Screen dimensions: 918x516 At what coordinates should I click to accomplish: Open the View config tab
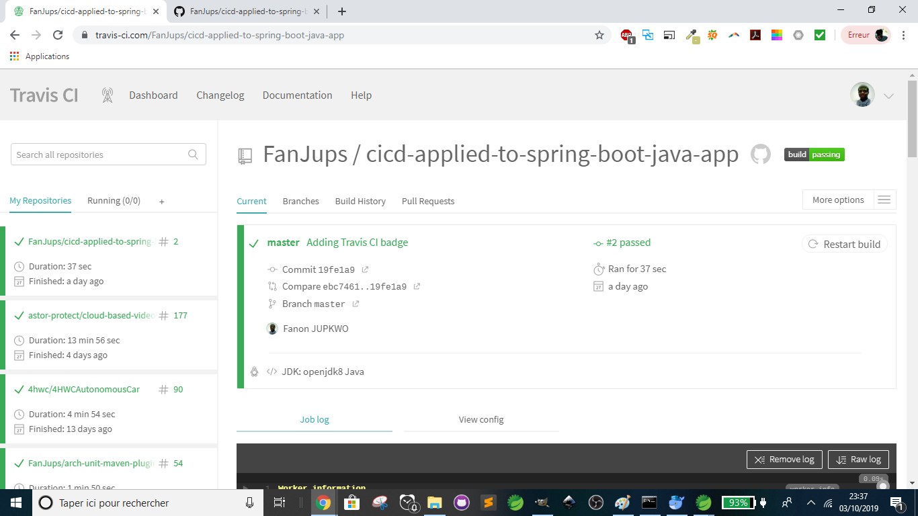(481, 419)
